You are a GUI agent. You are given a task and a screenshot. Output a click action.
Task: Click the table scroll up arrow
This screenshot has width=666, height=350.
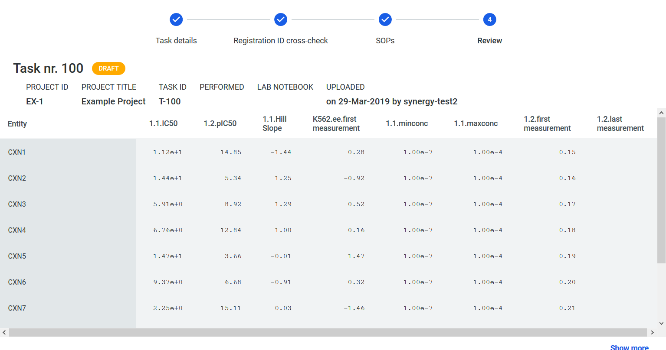coord(662,113)
